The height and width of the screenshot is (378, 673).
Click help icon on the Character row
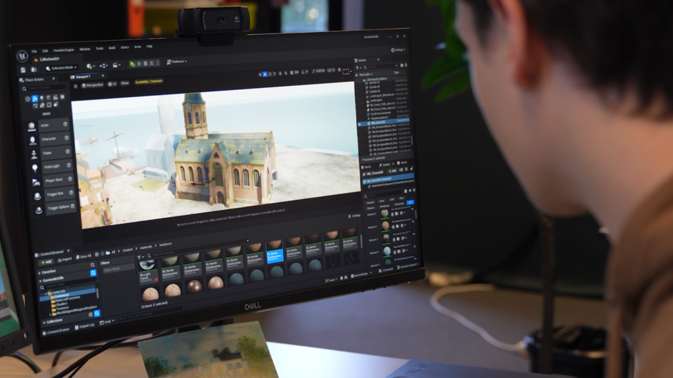point(66,138)
